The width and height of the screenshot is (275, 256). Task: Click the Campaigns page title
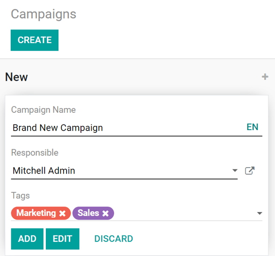43,14
